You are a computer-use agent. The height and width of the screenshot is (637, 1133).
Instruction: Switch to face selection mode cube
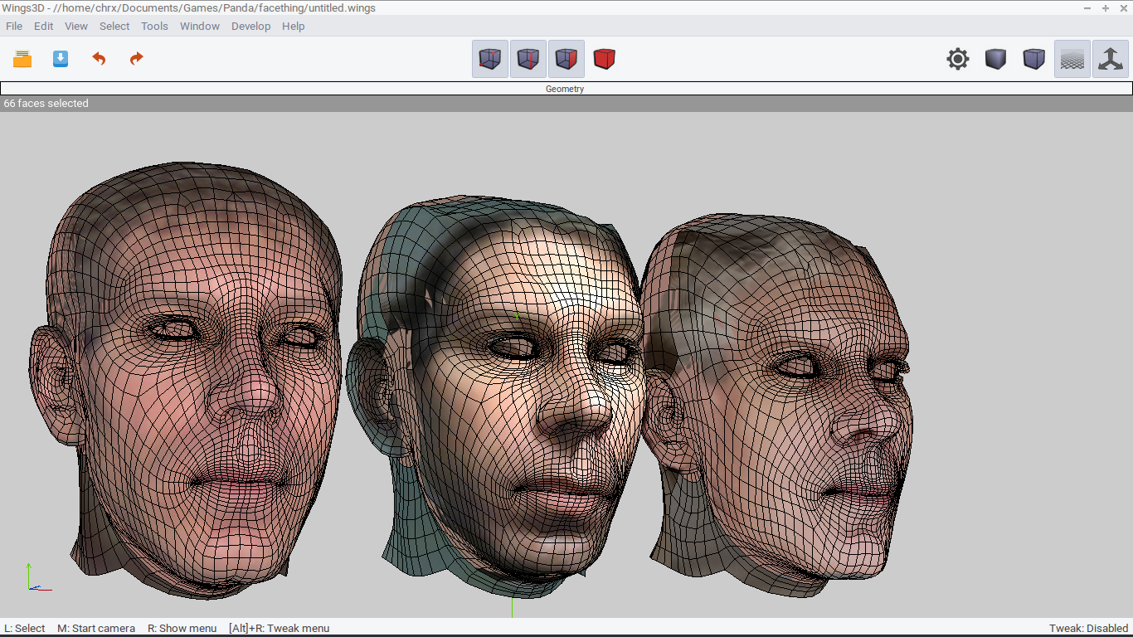566,59
